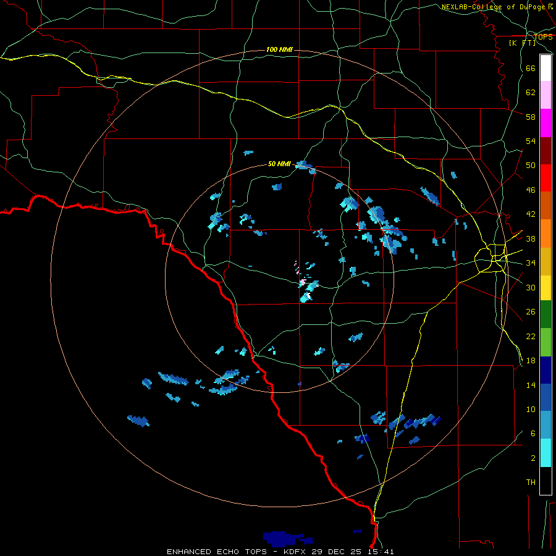
Task: Click the 50 value on the scale
Action: [x=531, y=166]
